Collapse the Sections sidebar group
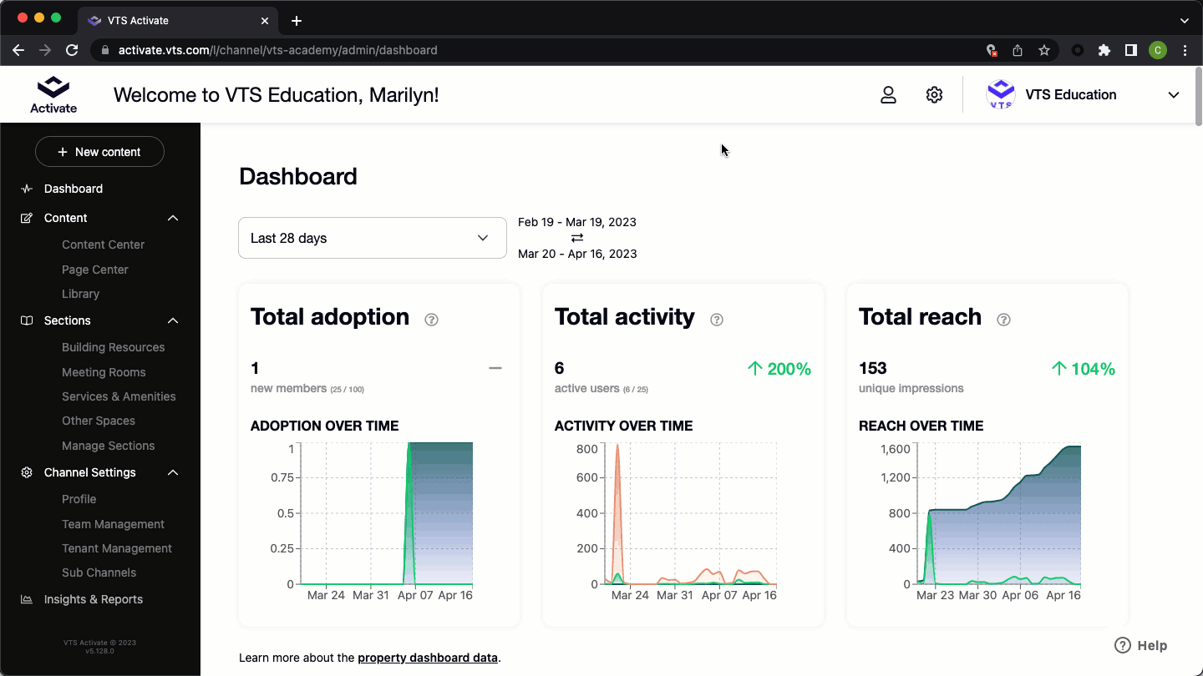 coord(173,320)
